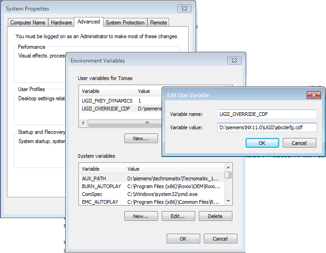Click the user Variable column header
The width and height of the screenshot is (326, 253).
(x=107, y=91)
